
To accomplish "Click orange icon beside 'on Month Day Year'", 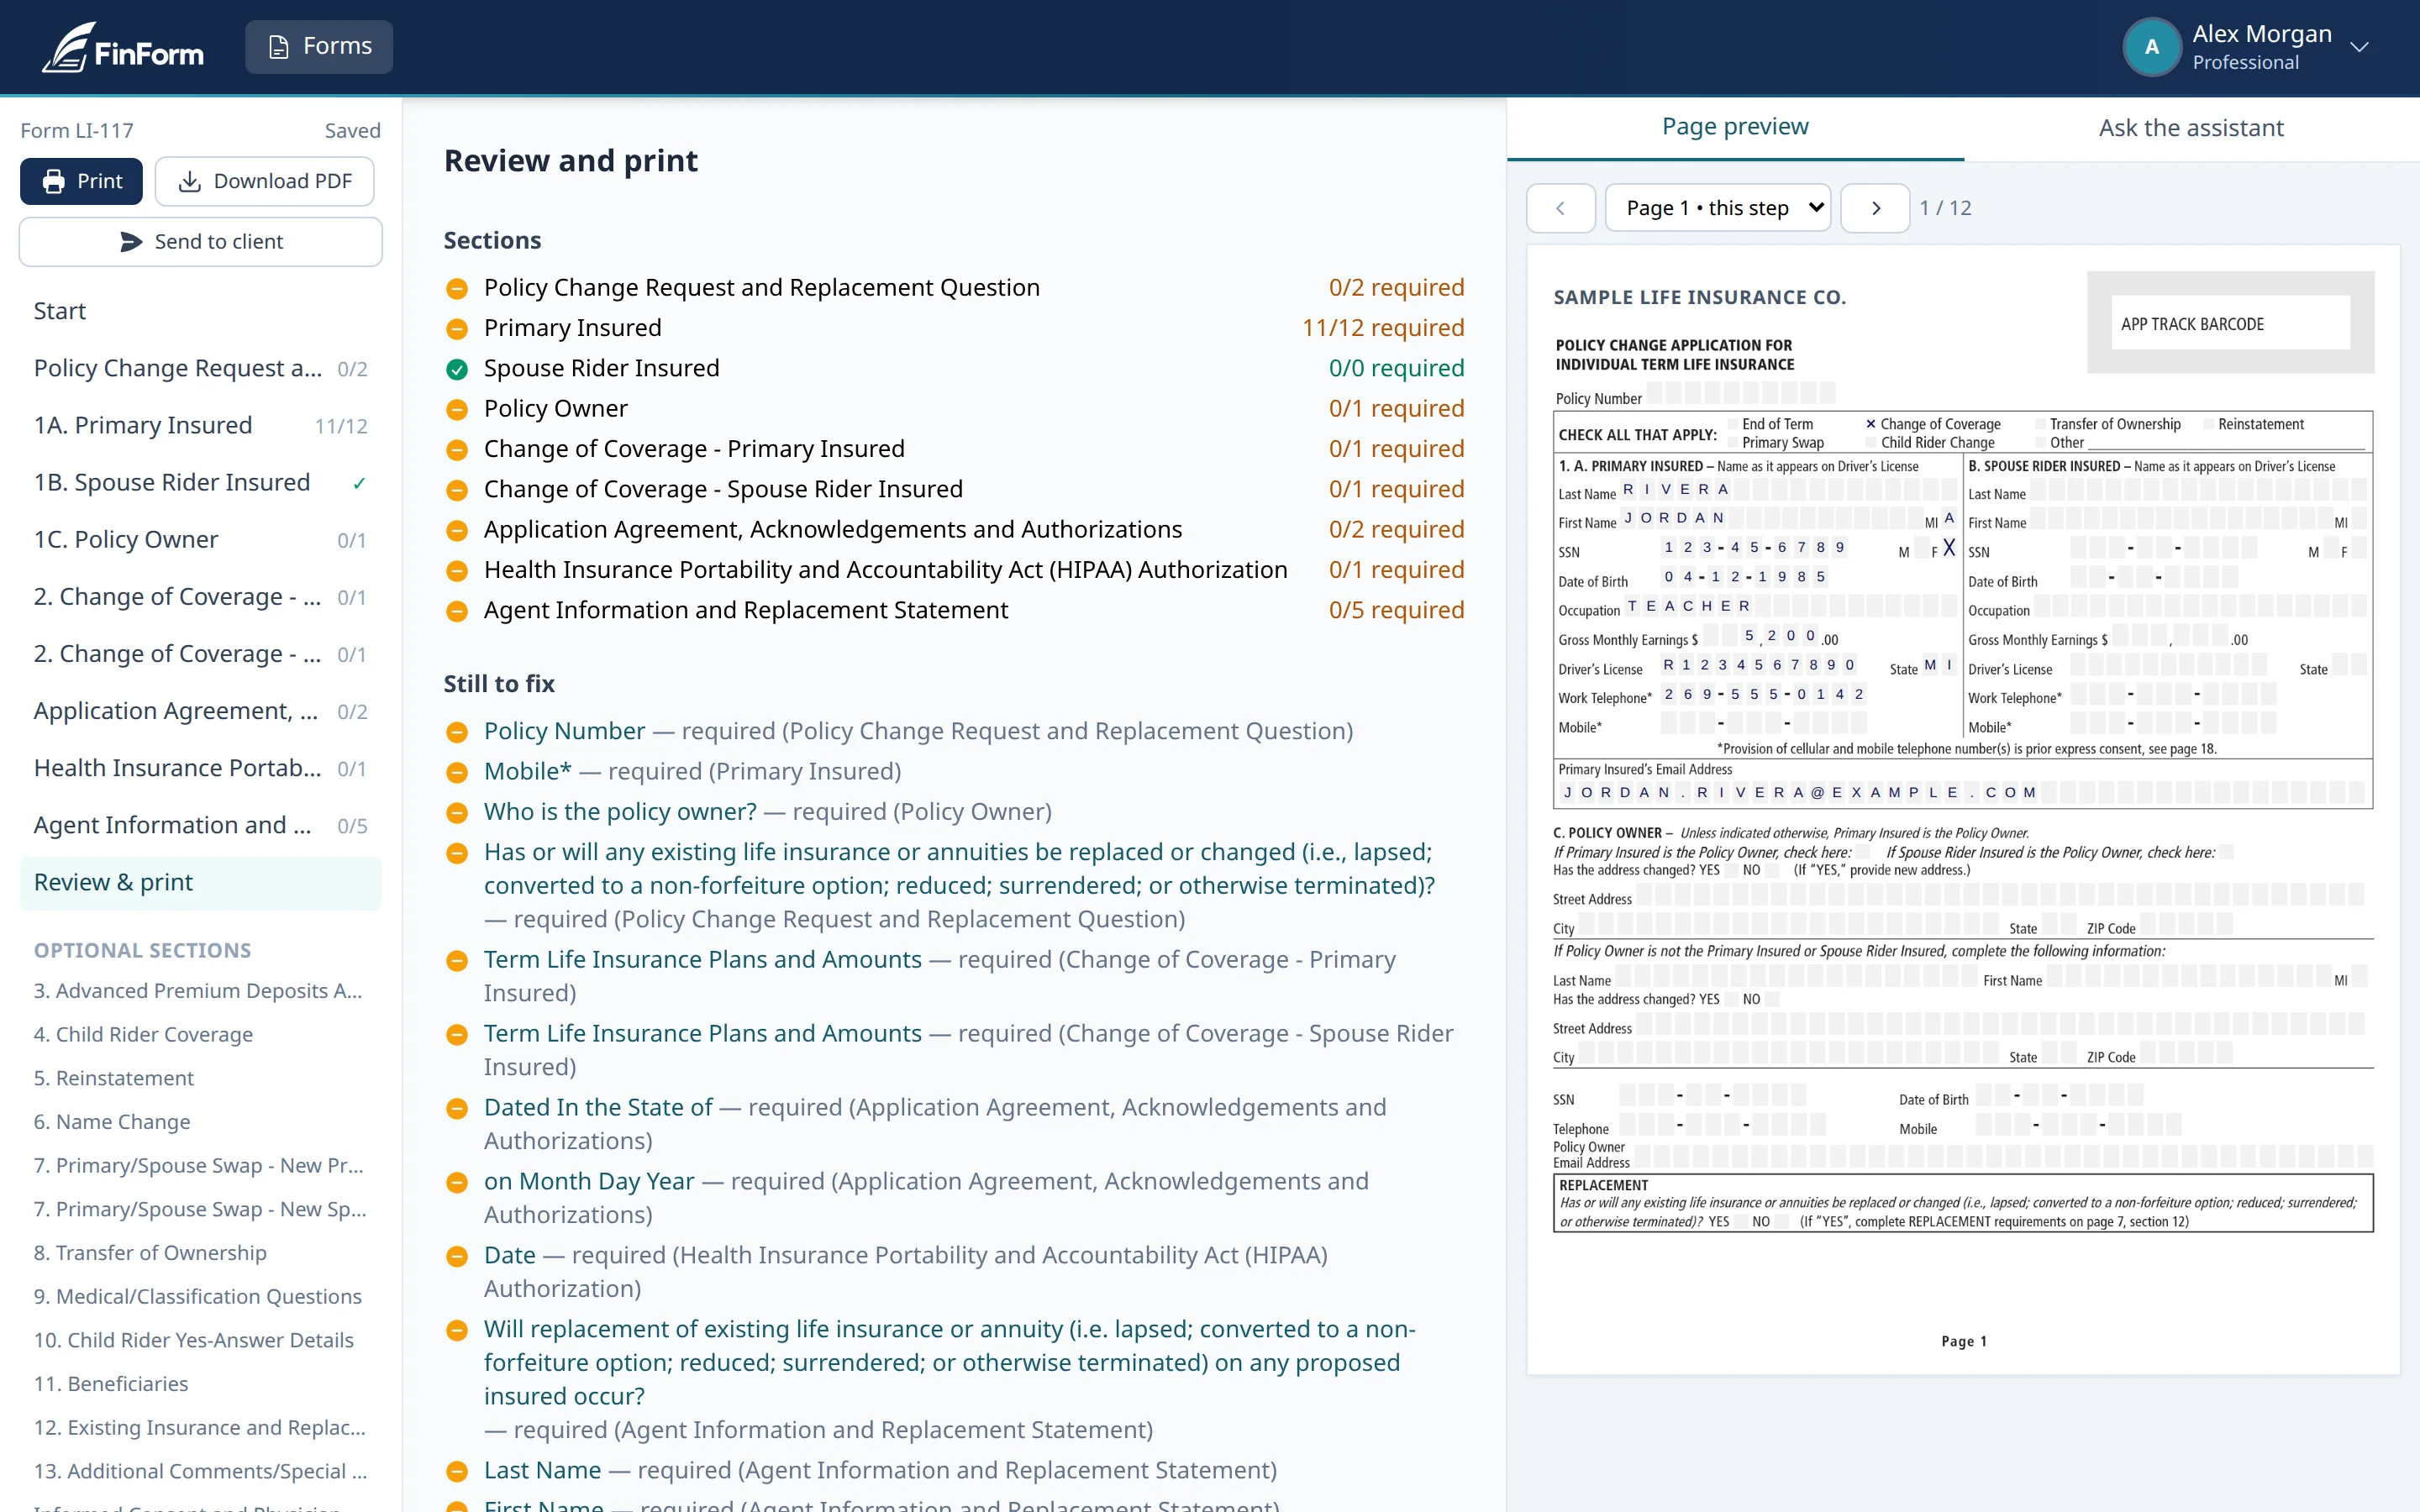I will click(457, 1182).
